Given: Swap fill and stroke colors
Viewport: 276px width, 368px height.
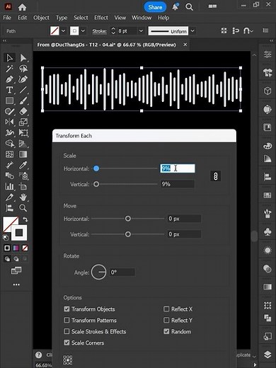Looking at the screenshot, I should click(x=25, y=219).
